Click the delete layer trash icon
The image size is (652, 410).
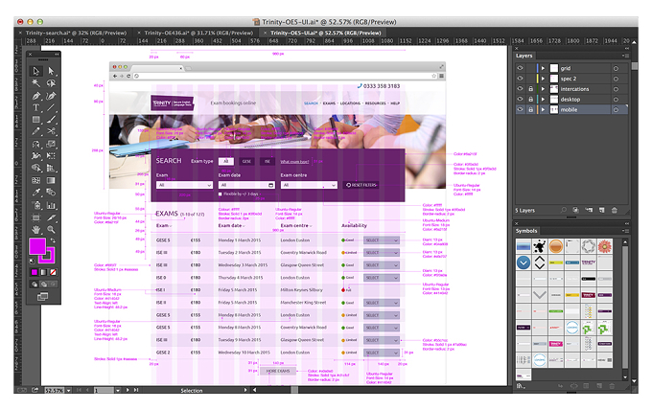[615, 210]
